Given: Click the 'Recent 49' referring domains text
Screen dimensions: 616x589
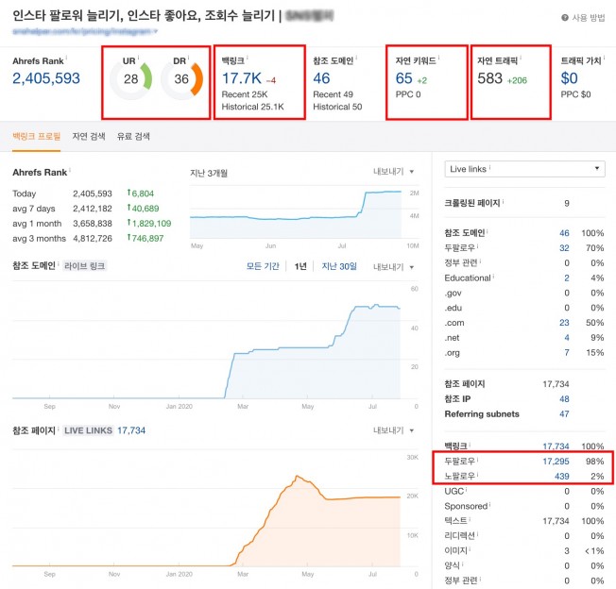Looking at the screenshot, I should (x=333, y=94).
